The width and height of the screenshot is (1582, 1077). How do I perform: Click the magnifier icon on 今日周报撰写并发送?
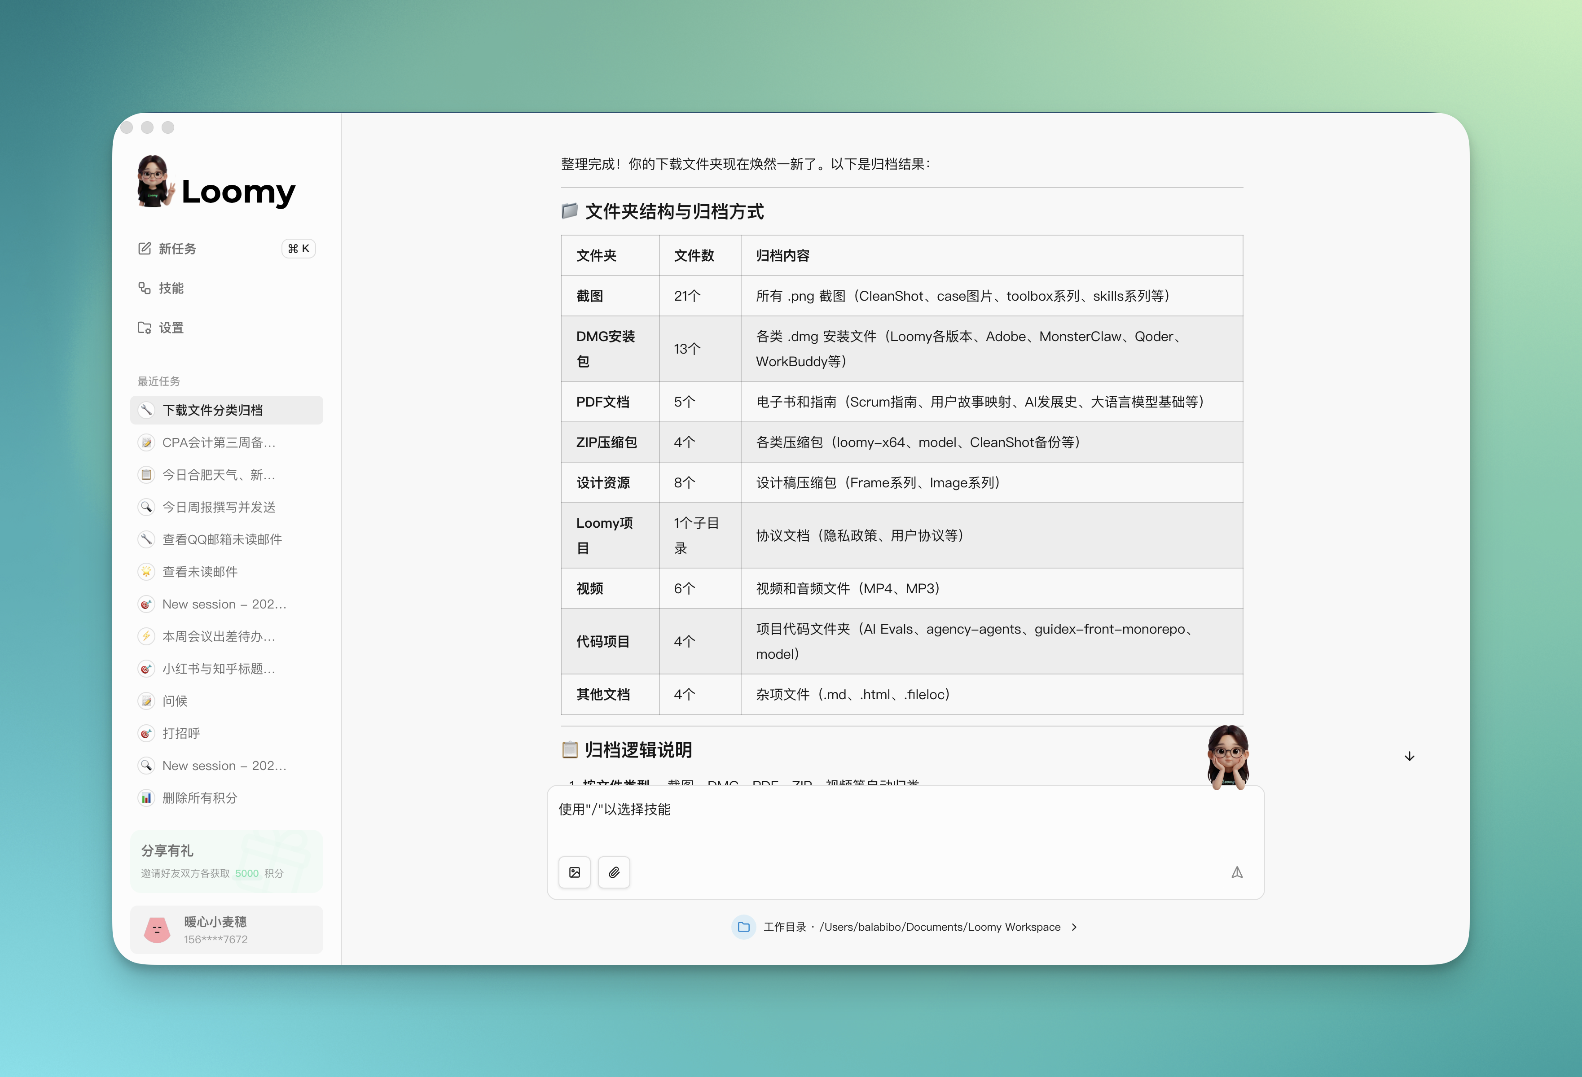147,507
